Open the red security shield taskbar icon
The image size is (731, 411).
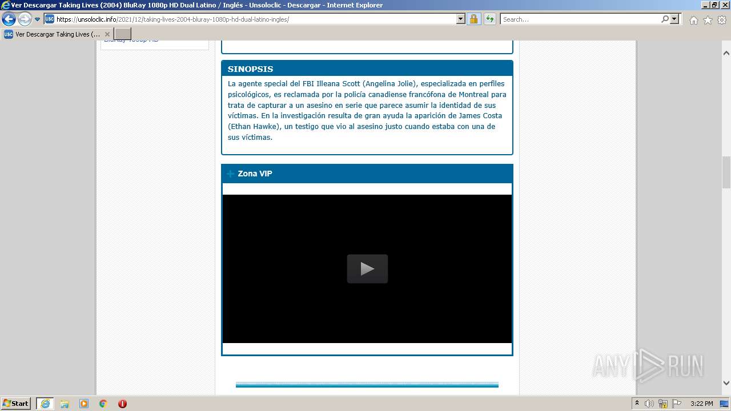(122, 404)
